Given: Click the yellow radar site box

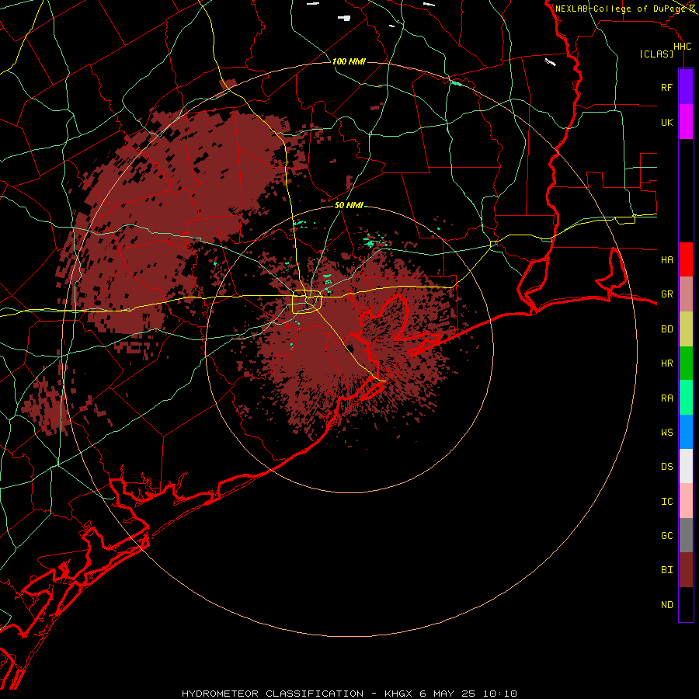Looking at the screenshot, I should (307, 302).
